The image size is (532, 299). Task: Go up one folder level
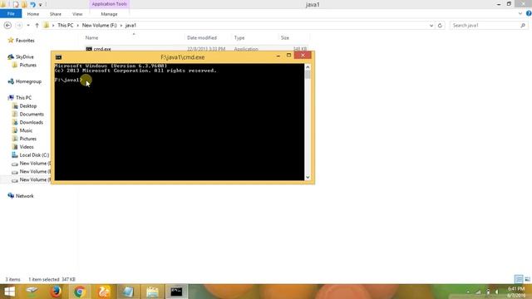pos(37,26)
